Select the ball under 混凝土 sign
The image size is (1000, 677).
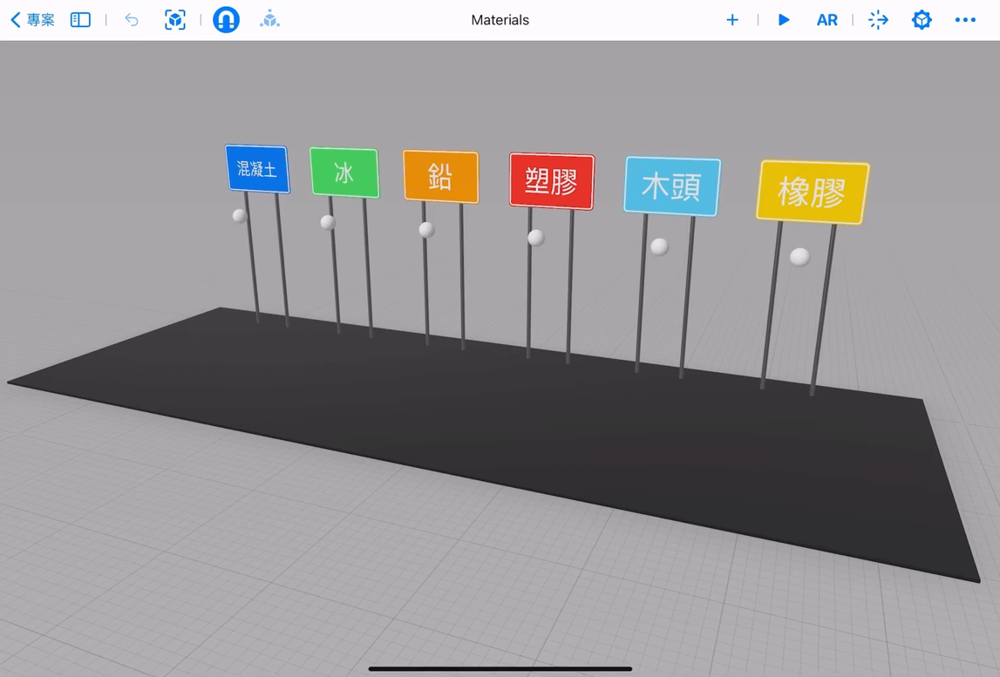(x=240, y=216)
